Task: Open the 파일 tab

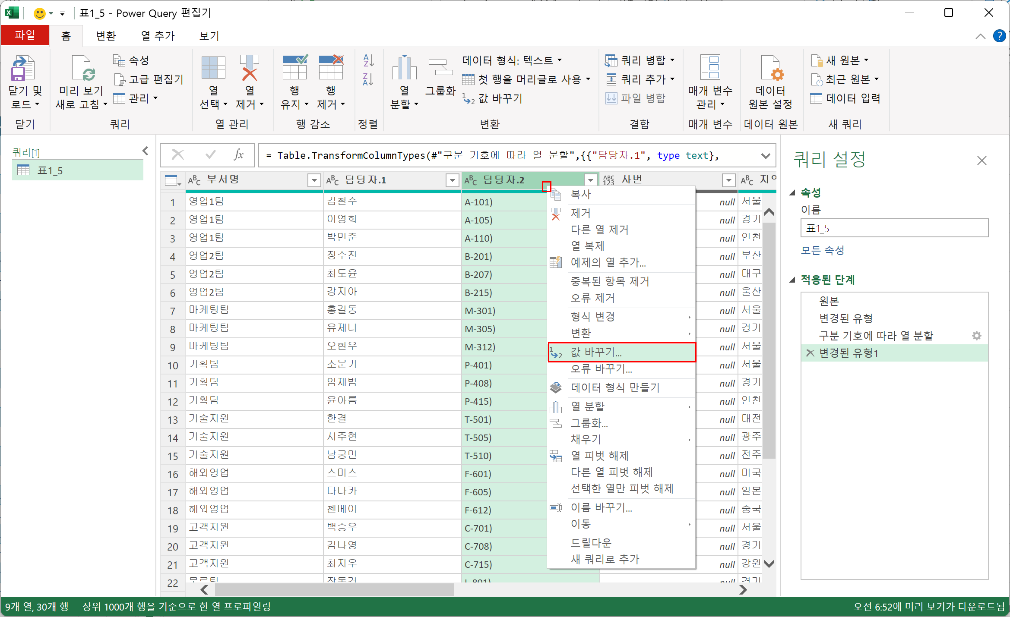Action: tap(25, 35)
